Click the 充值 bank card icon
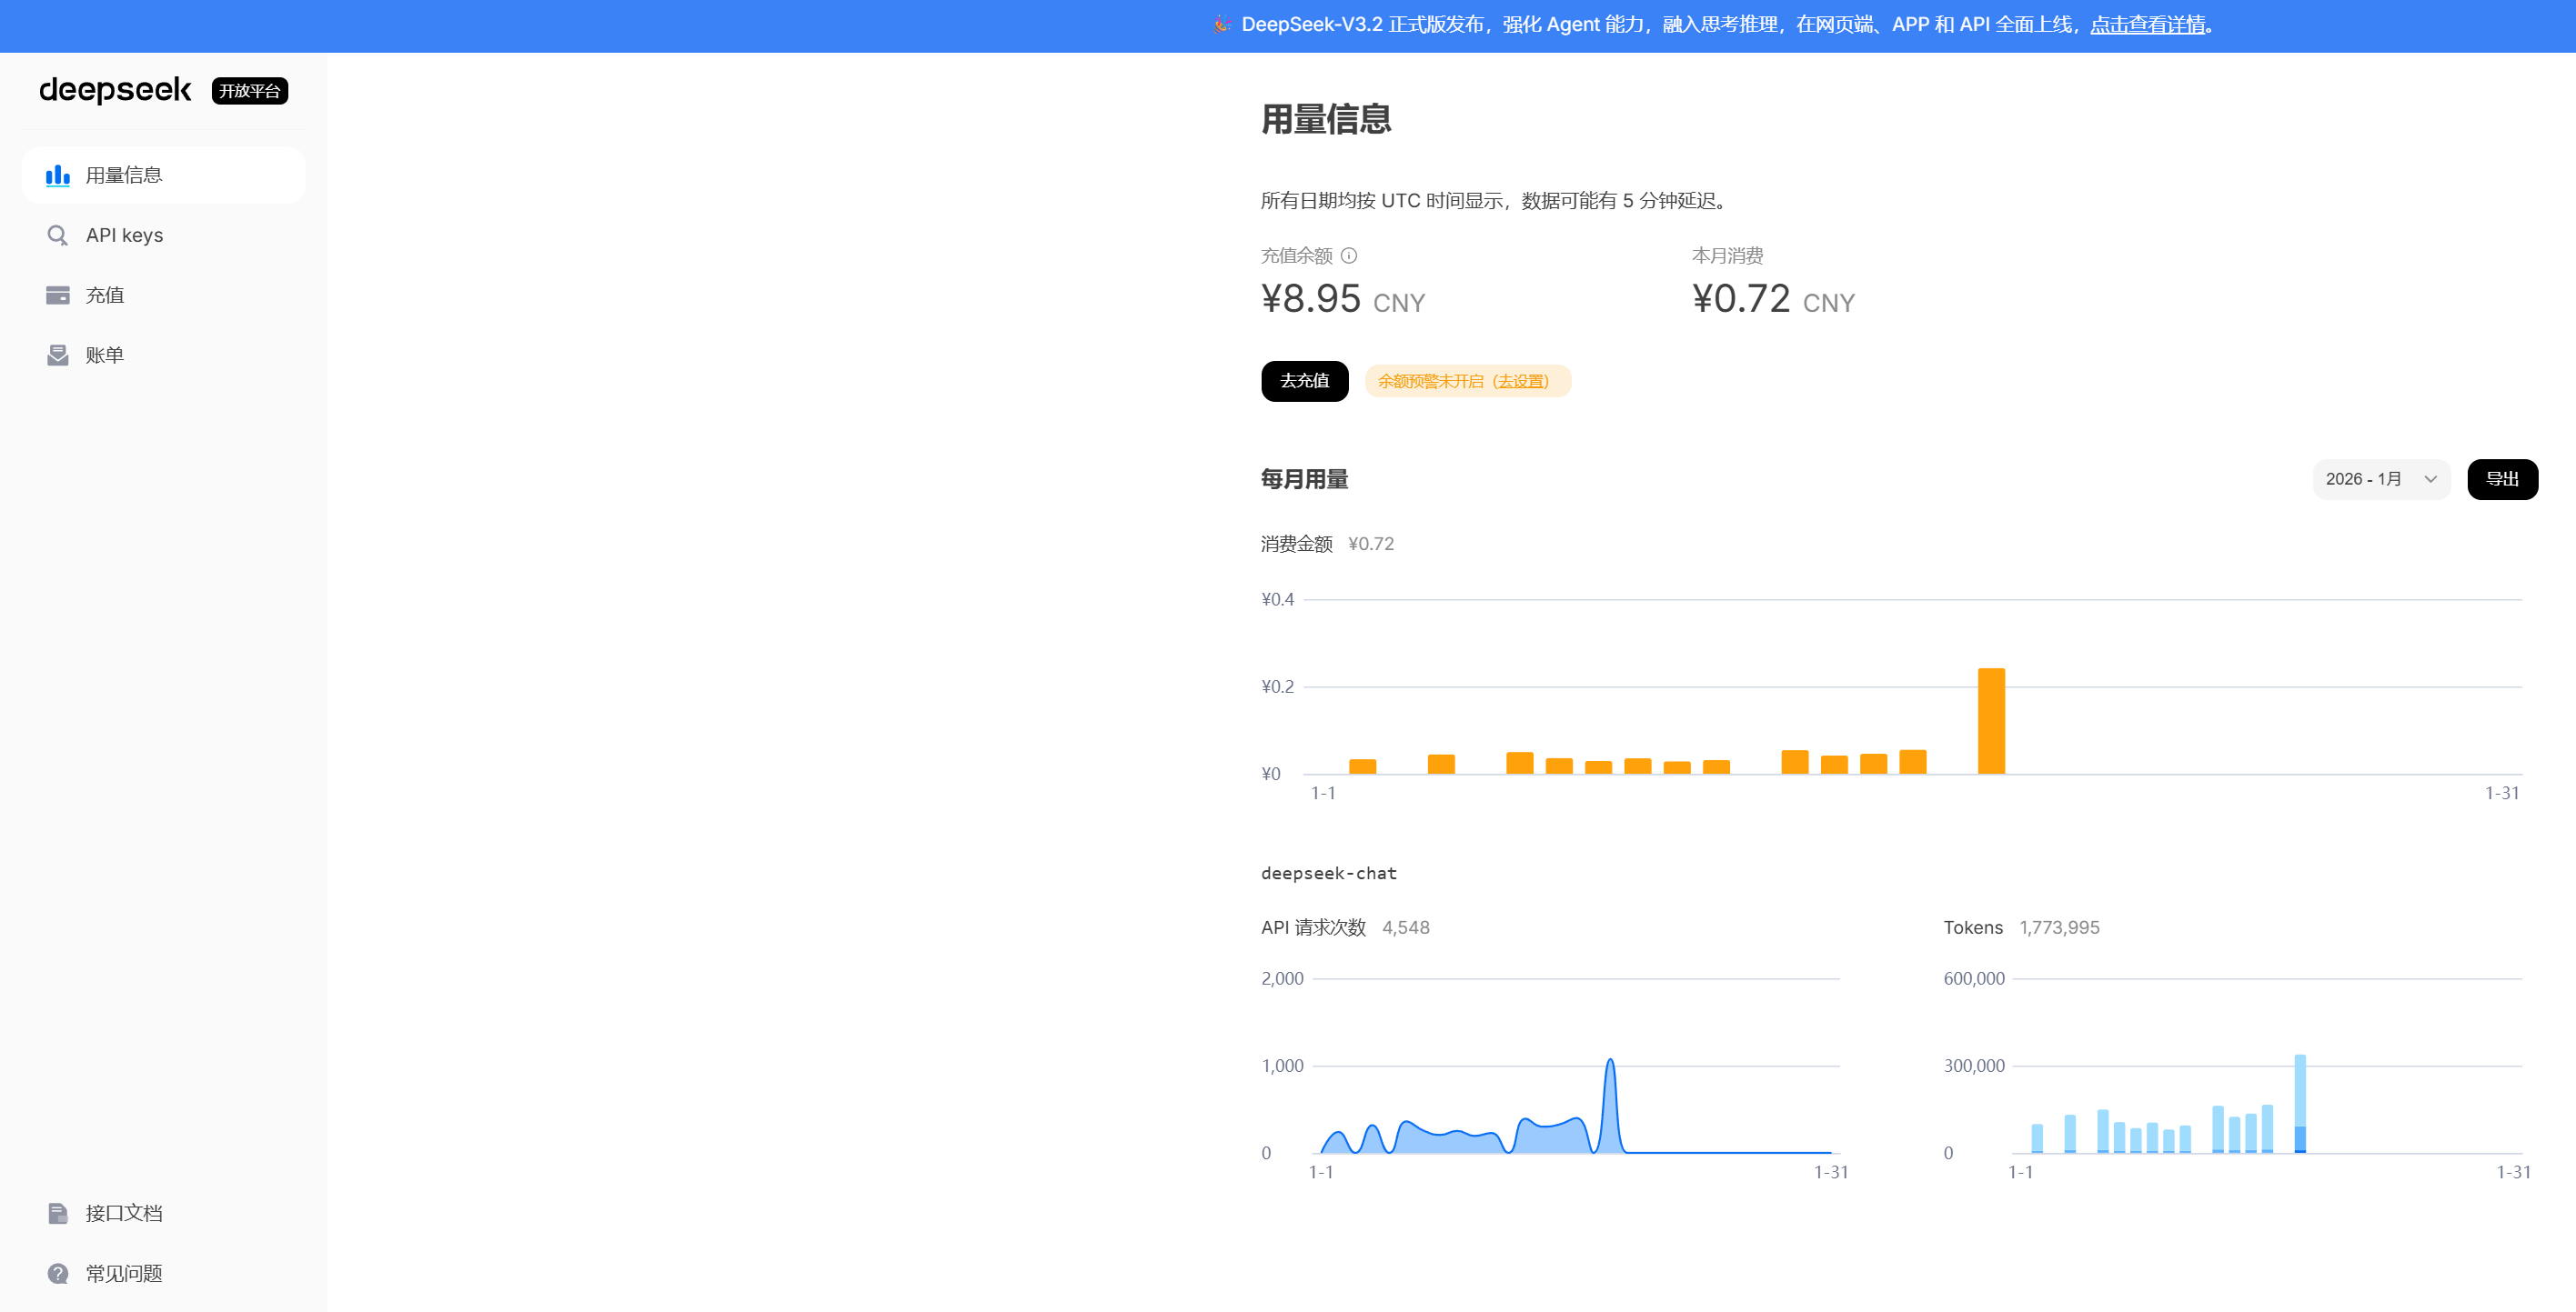 (x=58, y=295)
